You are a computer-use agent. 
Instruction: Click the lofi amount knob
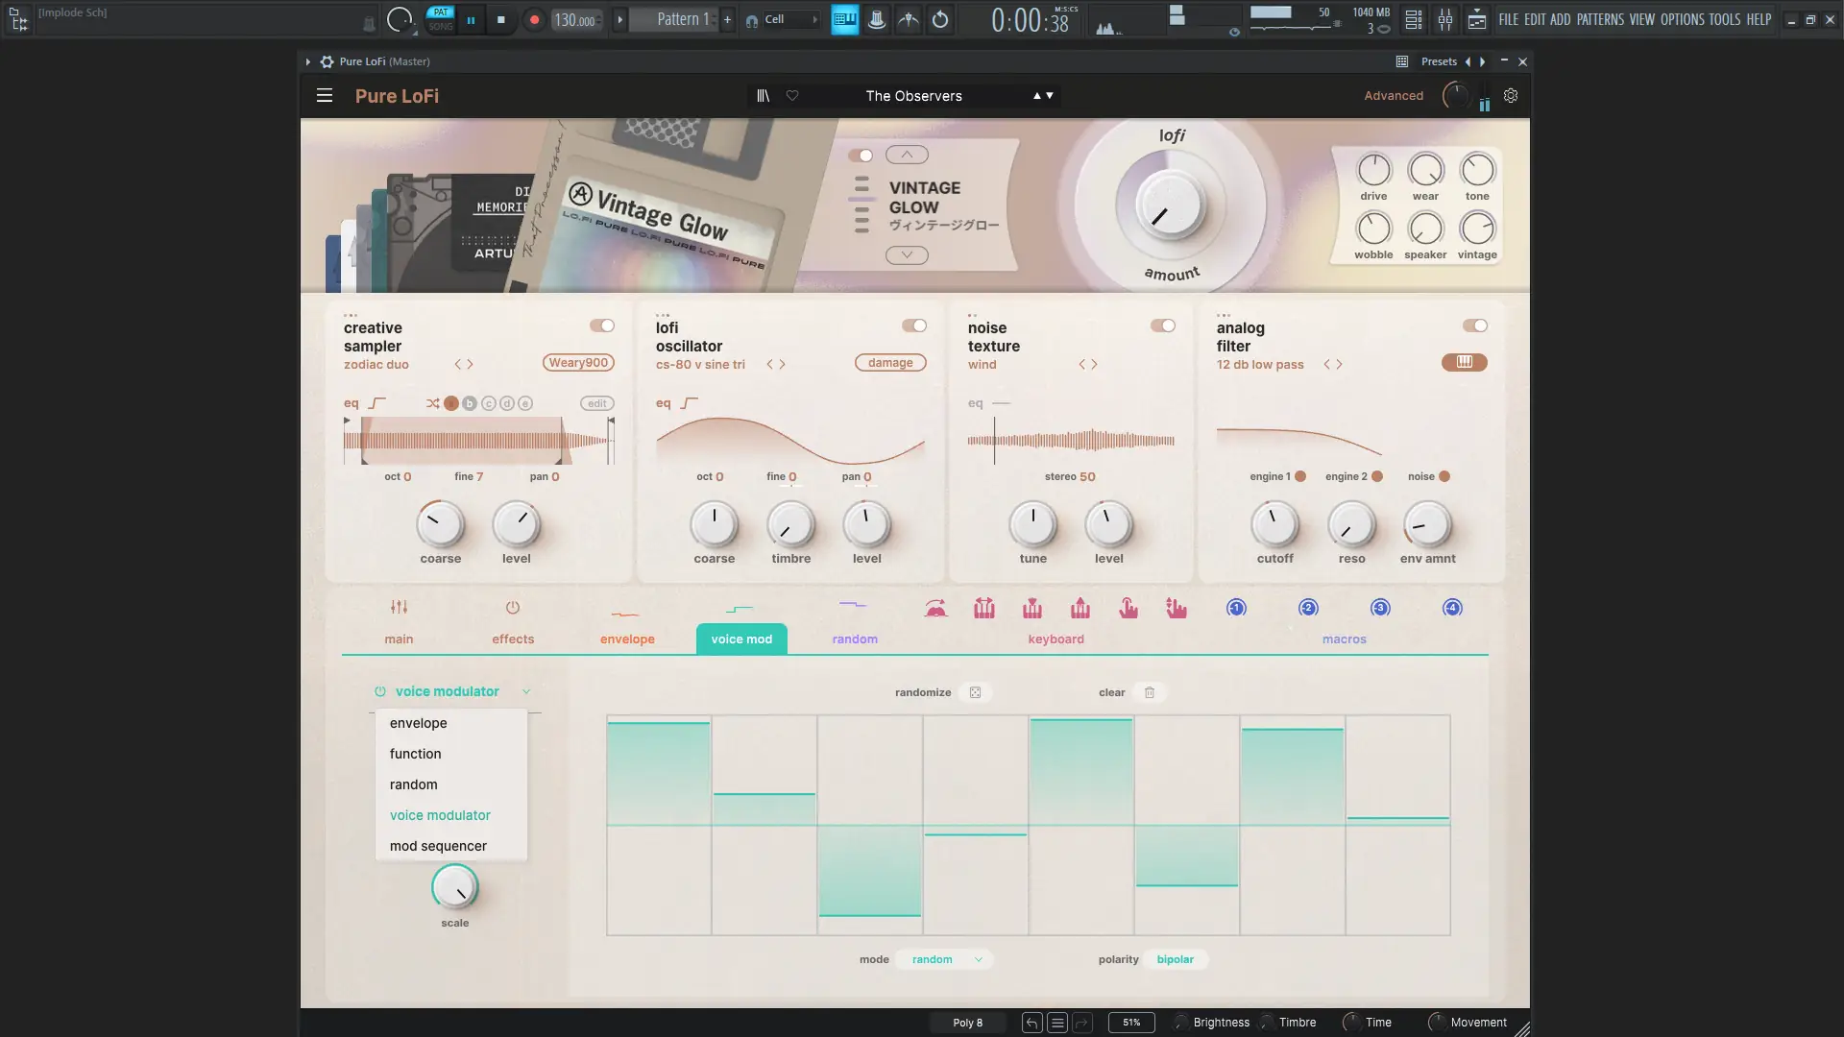tap(1169, 206)
